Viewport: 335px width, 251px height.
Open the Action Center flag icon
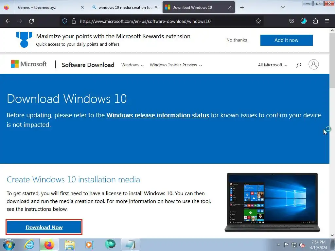pyautogui.click(x=286, y=245)
